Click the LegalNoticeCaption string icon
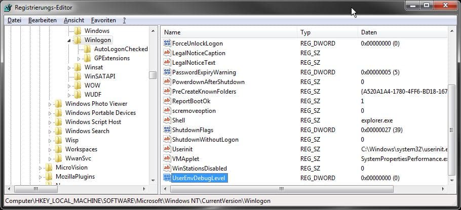This screenshot has height=210, width=461. [x=167, y=53]
